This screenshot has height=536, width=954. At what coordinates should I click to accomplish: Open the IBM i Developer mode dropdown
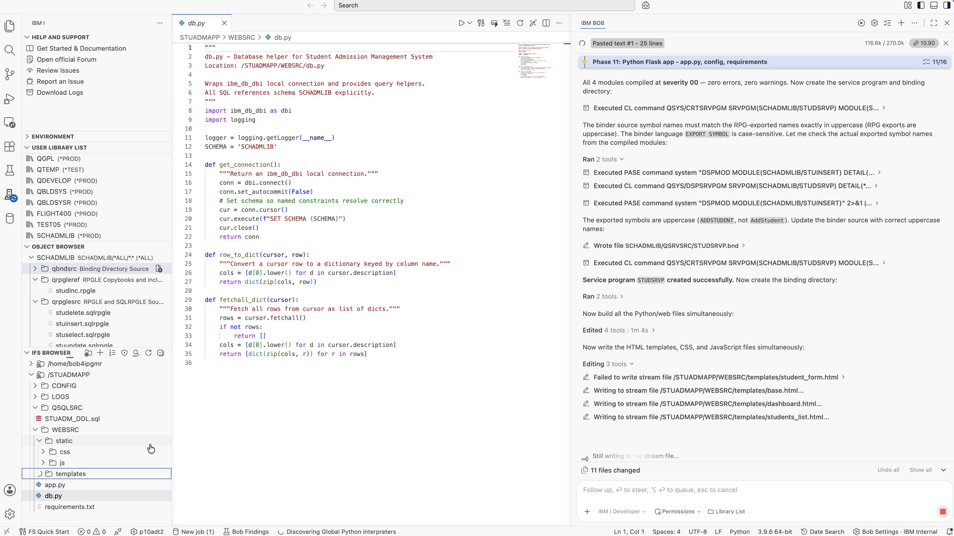(622, 512)
